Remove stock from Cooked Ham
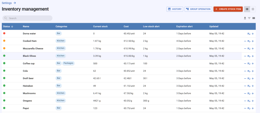 point(245,41)
